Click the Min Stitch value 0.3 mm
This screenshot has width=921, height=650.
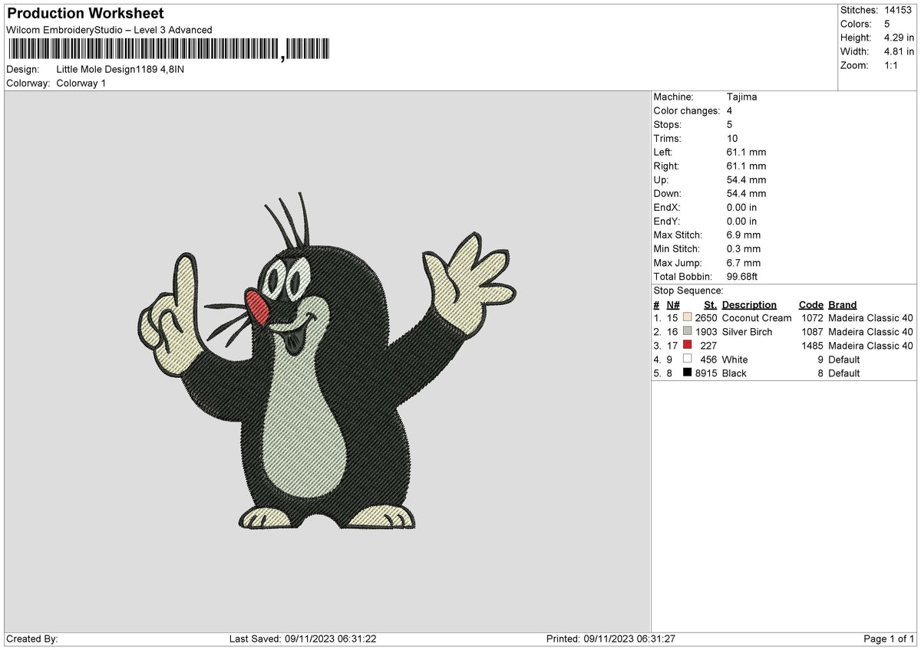744,248
